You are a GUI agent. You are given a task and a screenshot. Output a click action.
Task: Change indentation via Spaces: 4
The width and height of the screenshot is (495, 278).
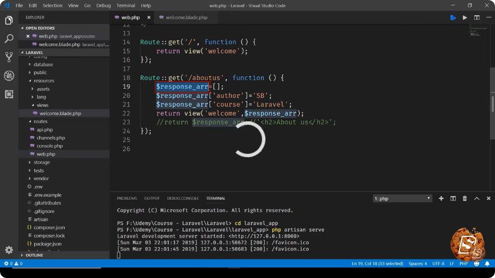(417, 263)
